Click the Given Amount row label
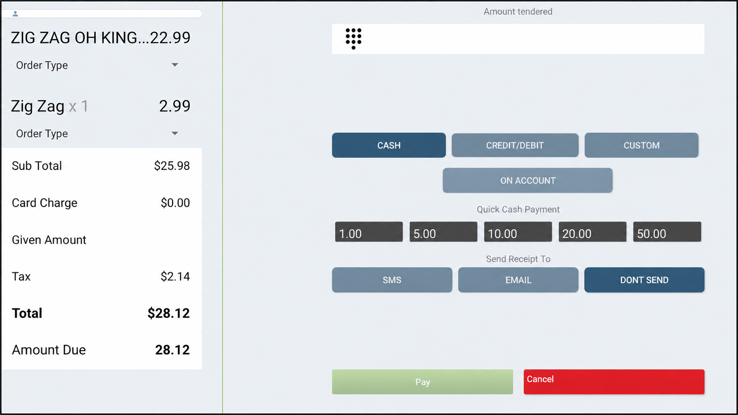Image resolution: width=738 pixels, height=415 pixels. pos(49,240)
